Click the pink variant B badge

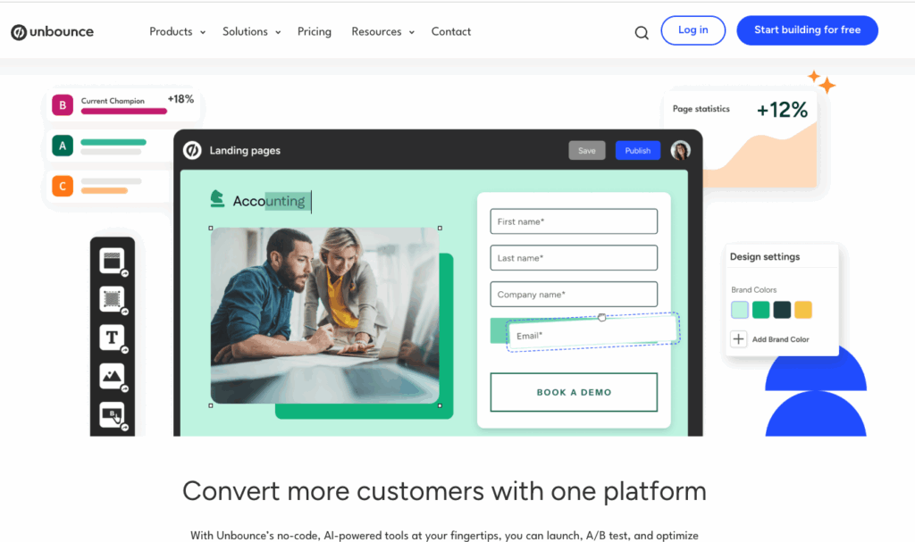(x=63, y=105)
